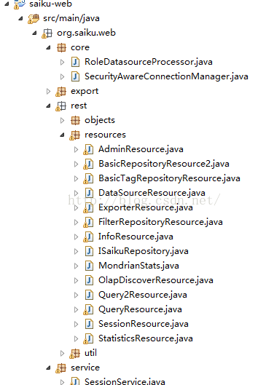
Task: Click FilterRepositoryResource.java file icon
Action: 88,222
